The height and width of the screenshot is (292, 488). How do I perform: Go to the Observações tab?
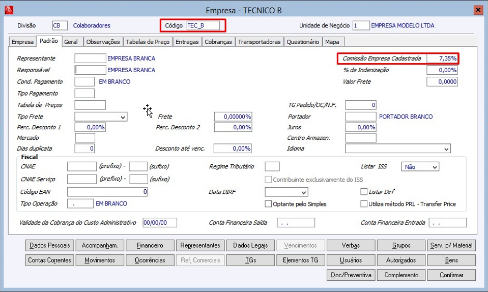click(103, 42)
